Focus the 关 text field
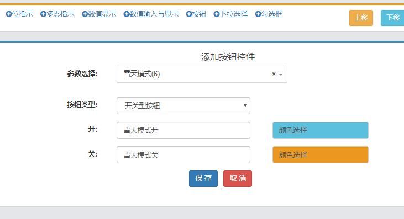 pos(183,155)
